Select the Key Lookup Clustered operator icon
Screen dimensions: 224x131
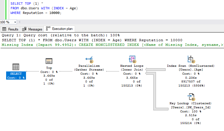[x=191, y=97]
